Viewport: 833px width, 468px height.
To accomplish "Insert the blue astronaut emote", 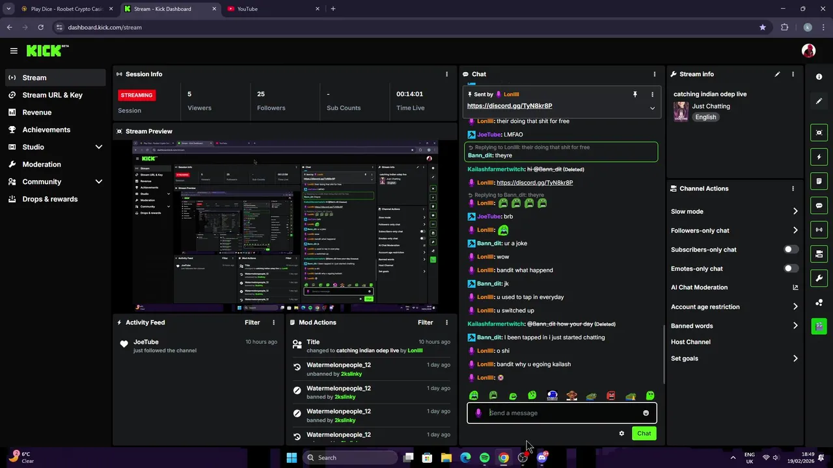I will 552,395.
